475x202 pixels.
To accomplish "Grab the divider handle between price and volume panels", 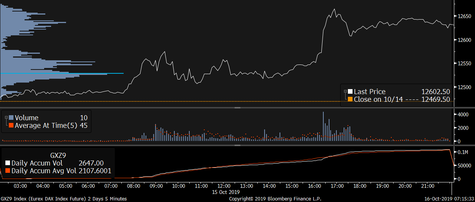I will [x=237, y=108].
